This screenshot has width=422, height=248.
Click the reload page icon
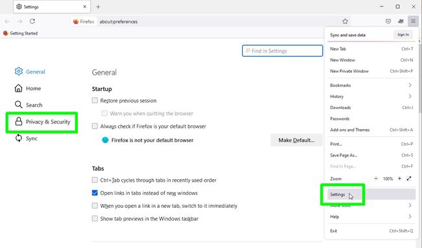coord(32,21)
